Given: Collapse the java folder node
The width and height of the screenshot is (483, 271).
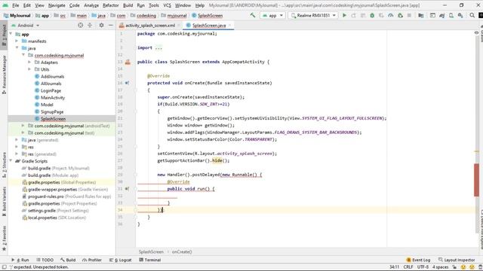Looking at the screenshot, I should click(x=17, y=48).
